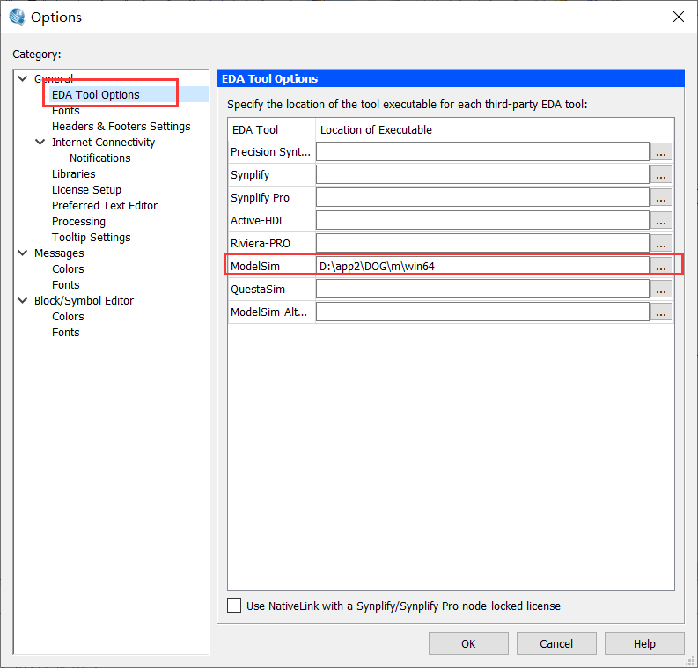Image resolution: width=698 pixels, height=668 pixels.
Task: Enable NativeLink with Synplify node-locked license
Action: click(x=234, y=606)
